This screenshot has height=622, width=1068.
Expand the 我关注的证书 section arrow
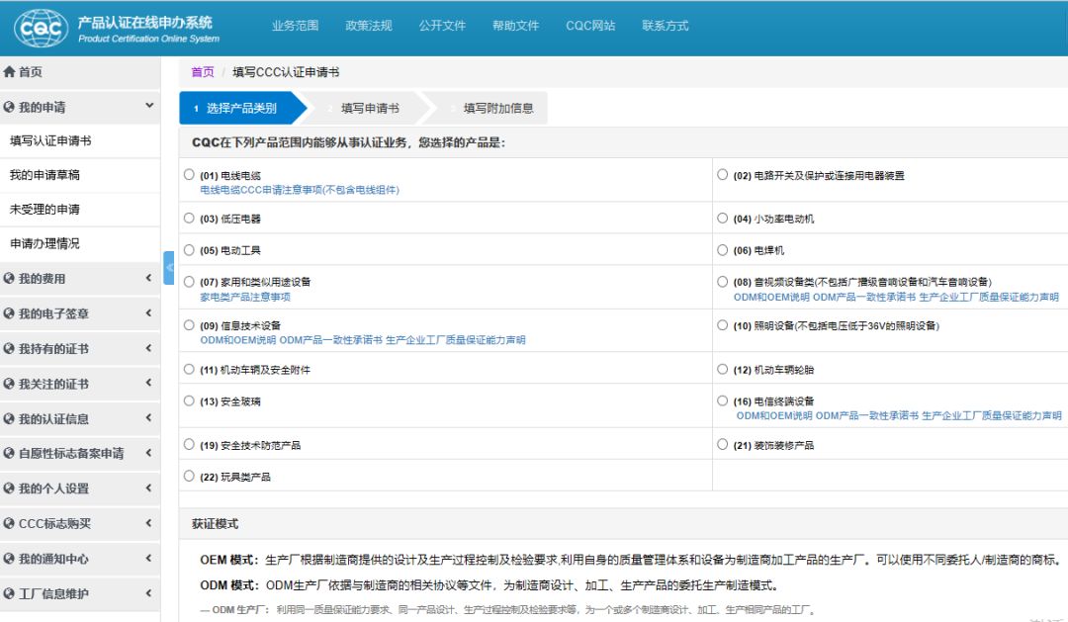(149, 384)
